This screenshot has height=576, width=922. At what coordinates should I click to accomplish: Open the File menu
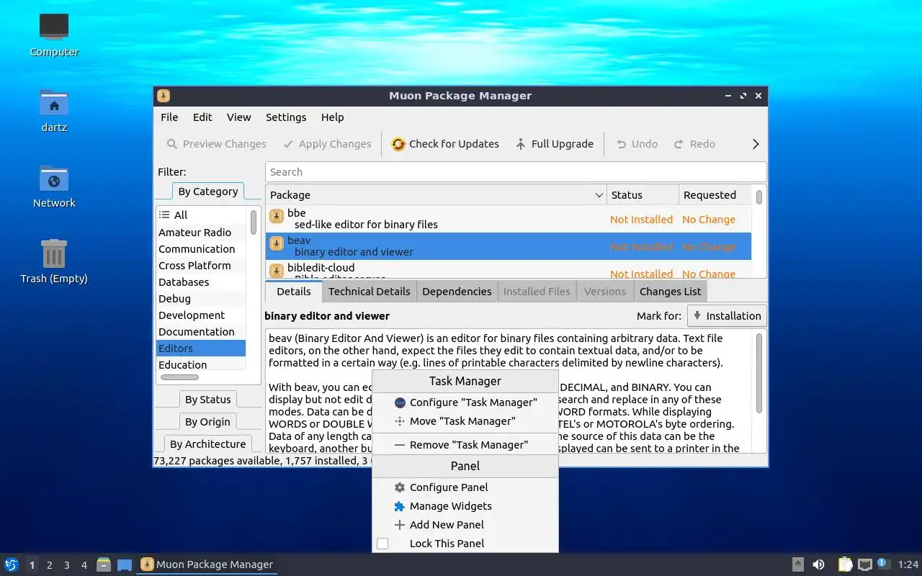coord(169,117)
